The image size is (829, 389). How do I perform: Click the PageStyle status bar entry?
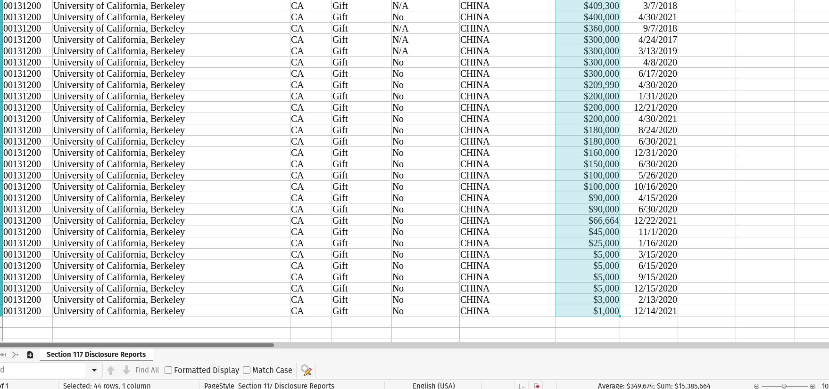click(x=269, y=386)
